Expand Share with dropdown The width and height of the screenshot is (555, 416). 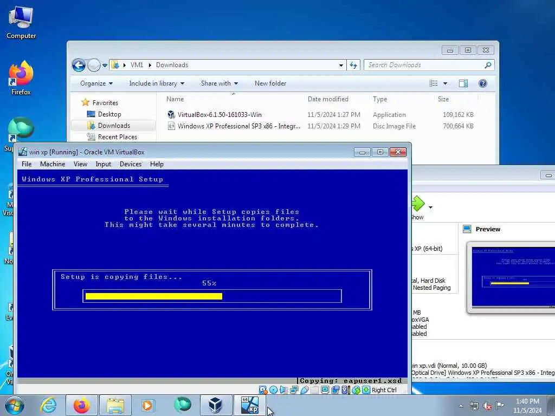tap(220, 83)
